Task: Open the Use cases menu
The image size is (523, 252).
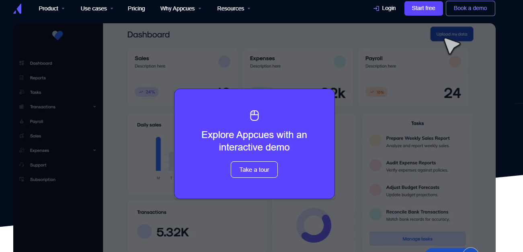Action: (94, 8)
